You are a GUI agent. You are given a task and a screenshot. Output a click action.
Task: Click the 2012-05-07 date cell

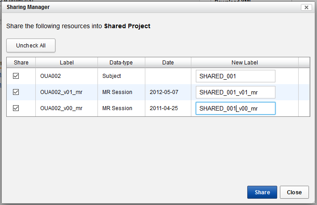pyautogui.click(x=164, y=92)
